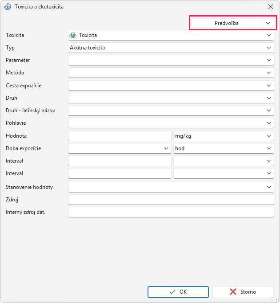Open the hod time unit dropdown
The width and height of the screenshot is (280, 303).
[224, 148]
